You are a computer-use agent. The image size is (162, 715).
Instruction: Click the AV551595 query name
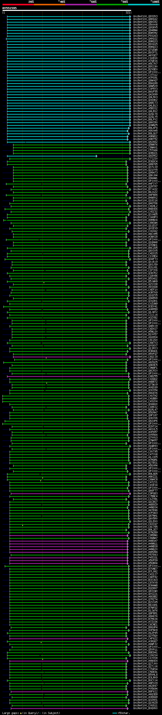pos(9,8)
